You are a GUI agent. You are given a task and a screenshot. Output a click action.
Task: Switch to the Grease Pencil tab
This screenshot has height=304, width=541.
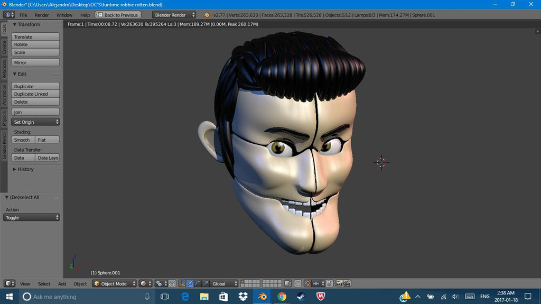tap(4, 145)
